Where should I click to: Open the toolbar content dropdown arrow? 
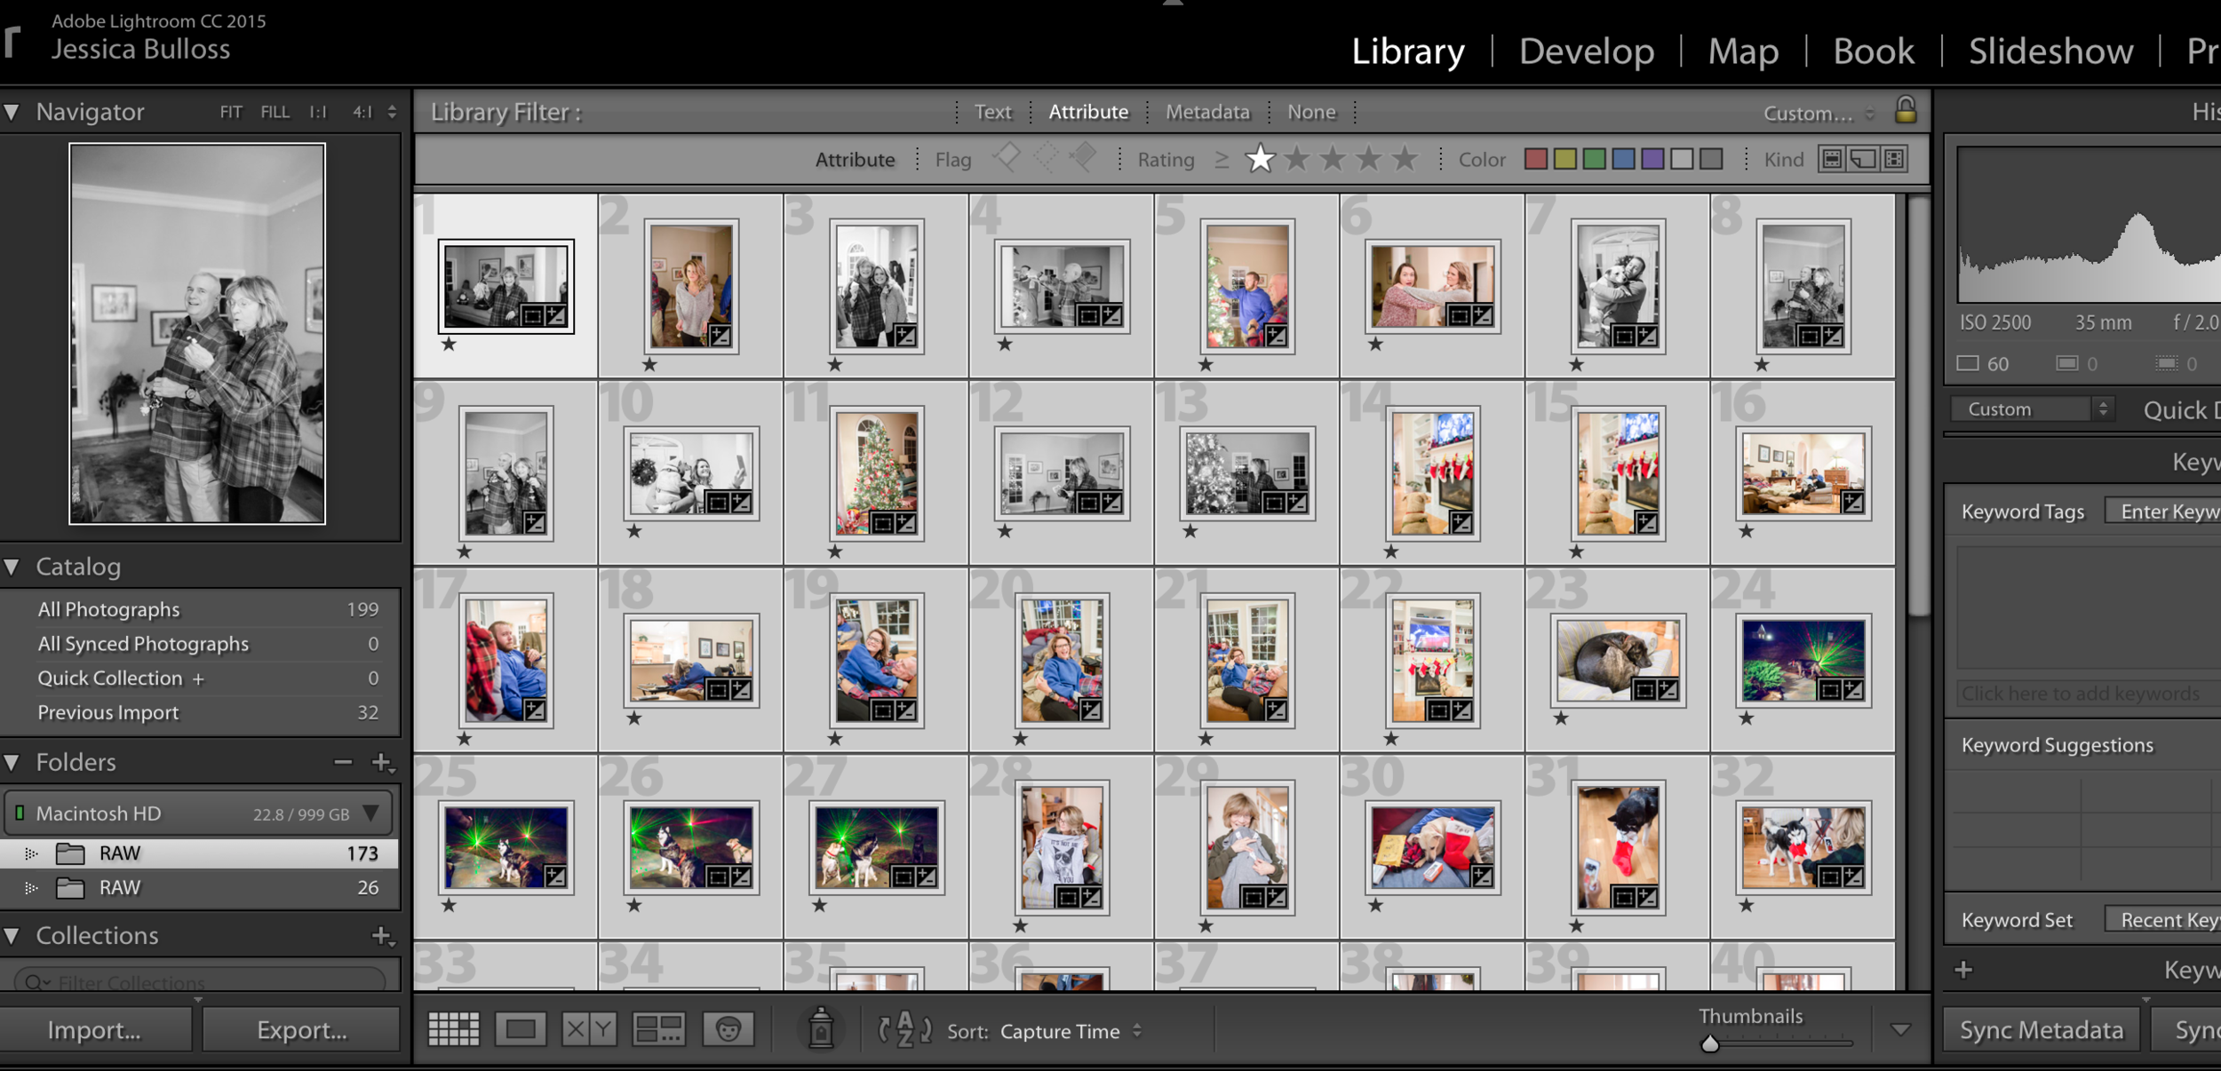pos(1900,1030)
